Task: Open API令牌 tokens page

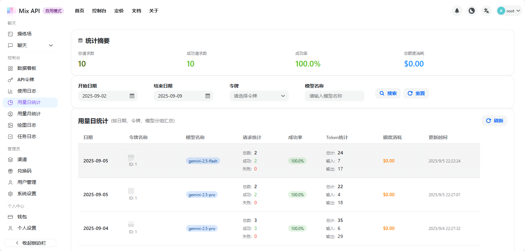Action: [25, 80]
